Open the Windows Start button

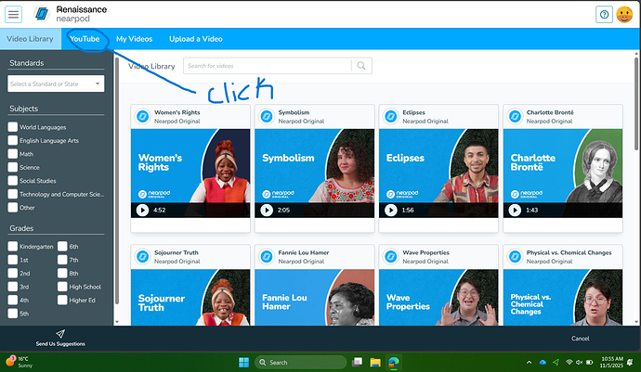tap(243, 362)
